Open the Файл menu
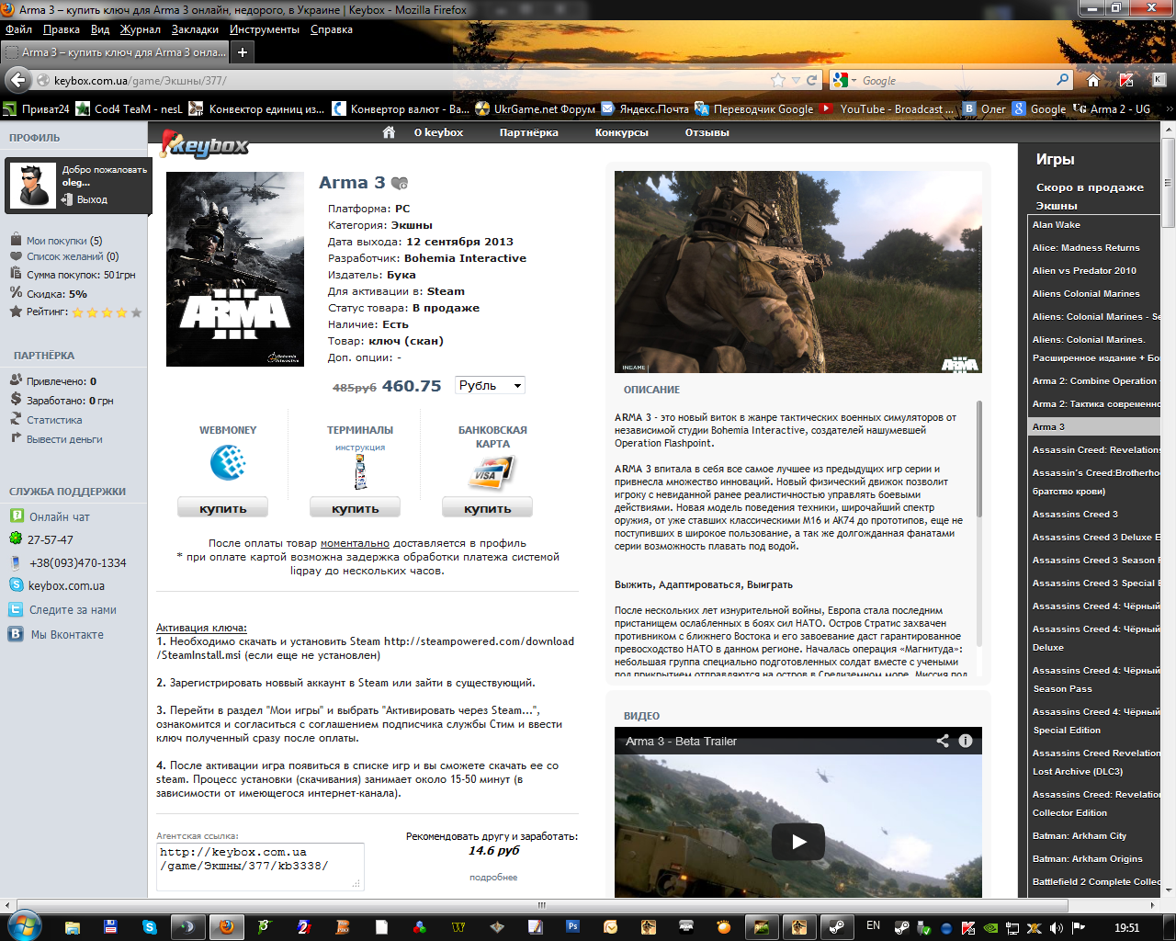 pos(18,29)
